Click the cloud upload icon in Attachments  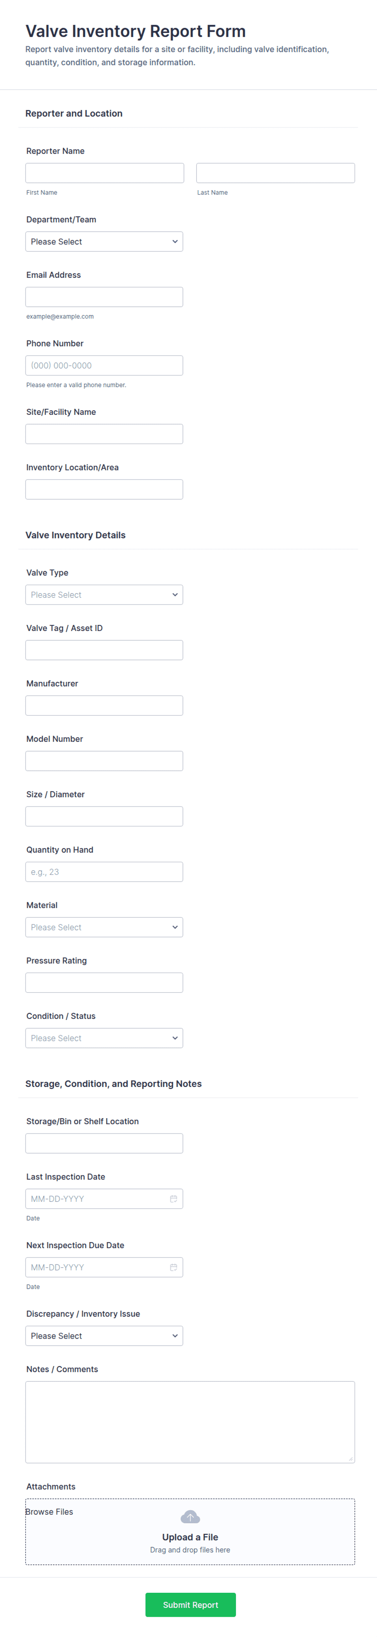[x=190, y=1517]
